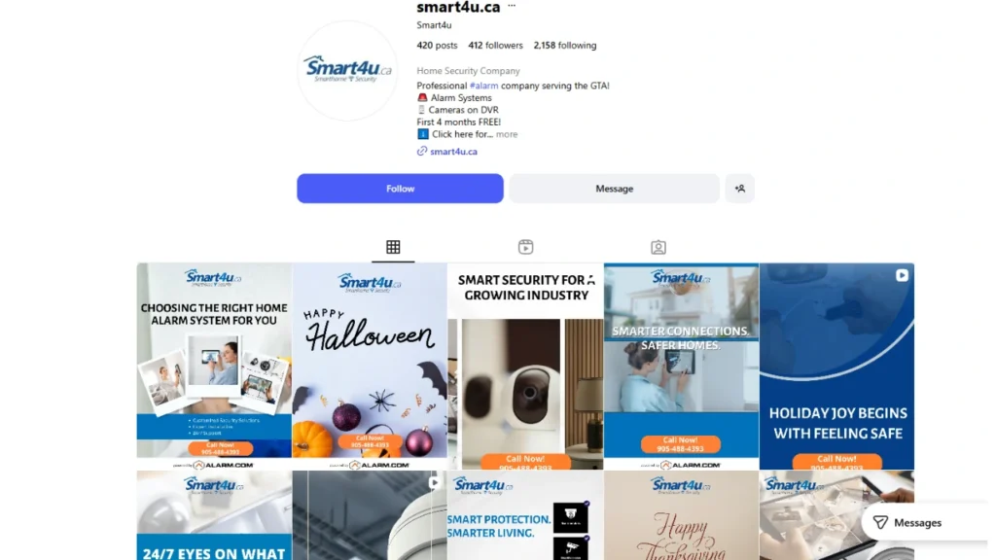This screenshot has height=560, width=996.
Task: Click the link icon beside smart4u.ca
Action: tap(422, 151)
